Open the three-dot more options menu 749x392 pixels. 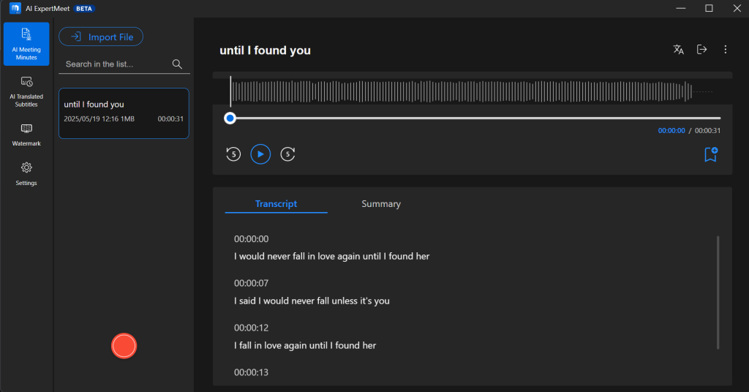(x=725, y=50)
